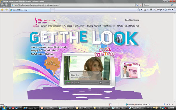The height and width of the screenshot is (110, 176).
Task: Click the Windows Start orb
Action: click(x=4, y=108)
